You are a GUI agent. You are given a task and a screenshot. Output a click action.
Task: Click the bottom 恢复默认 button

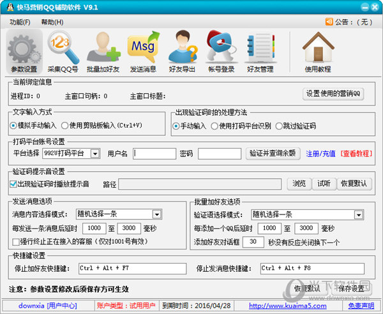[x=307, y=288]
